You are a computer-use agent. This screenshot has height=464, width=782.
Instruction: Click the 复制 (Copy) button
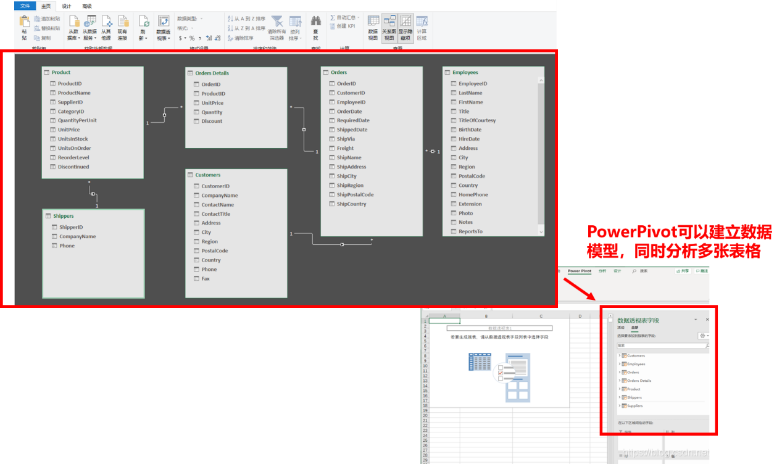click(43, 38)
